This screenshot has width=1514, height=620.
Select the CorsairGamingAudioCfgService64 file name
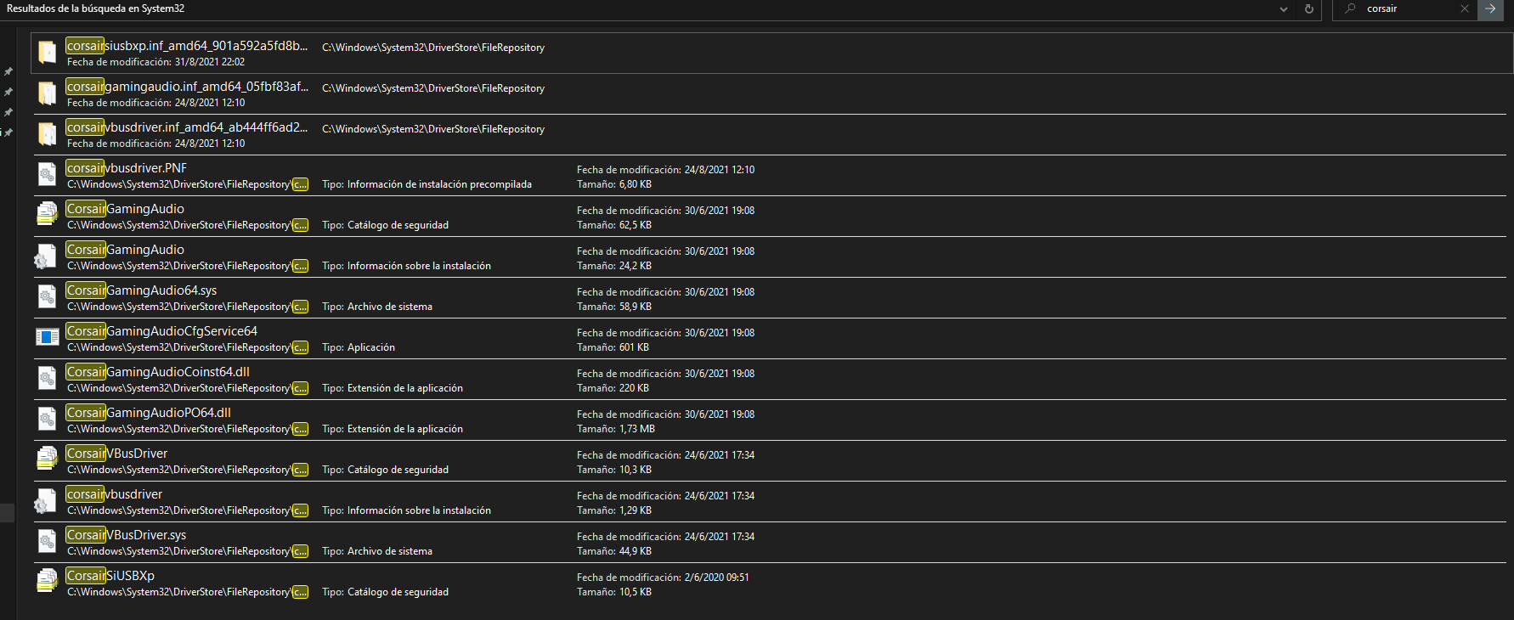point(162,331)
